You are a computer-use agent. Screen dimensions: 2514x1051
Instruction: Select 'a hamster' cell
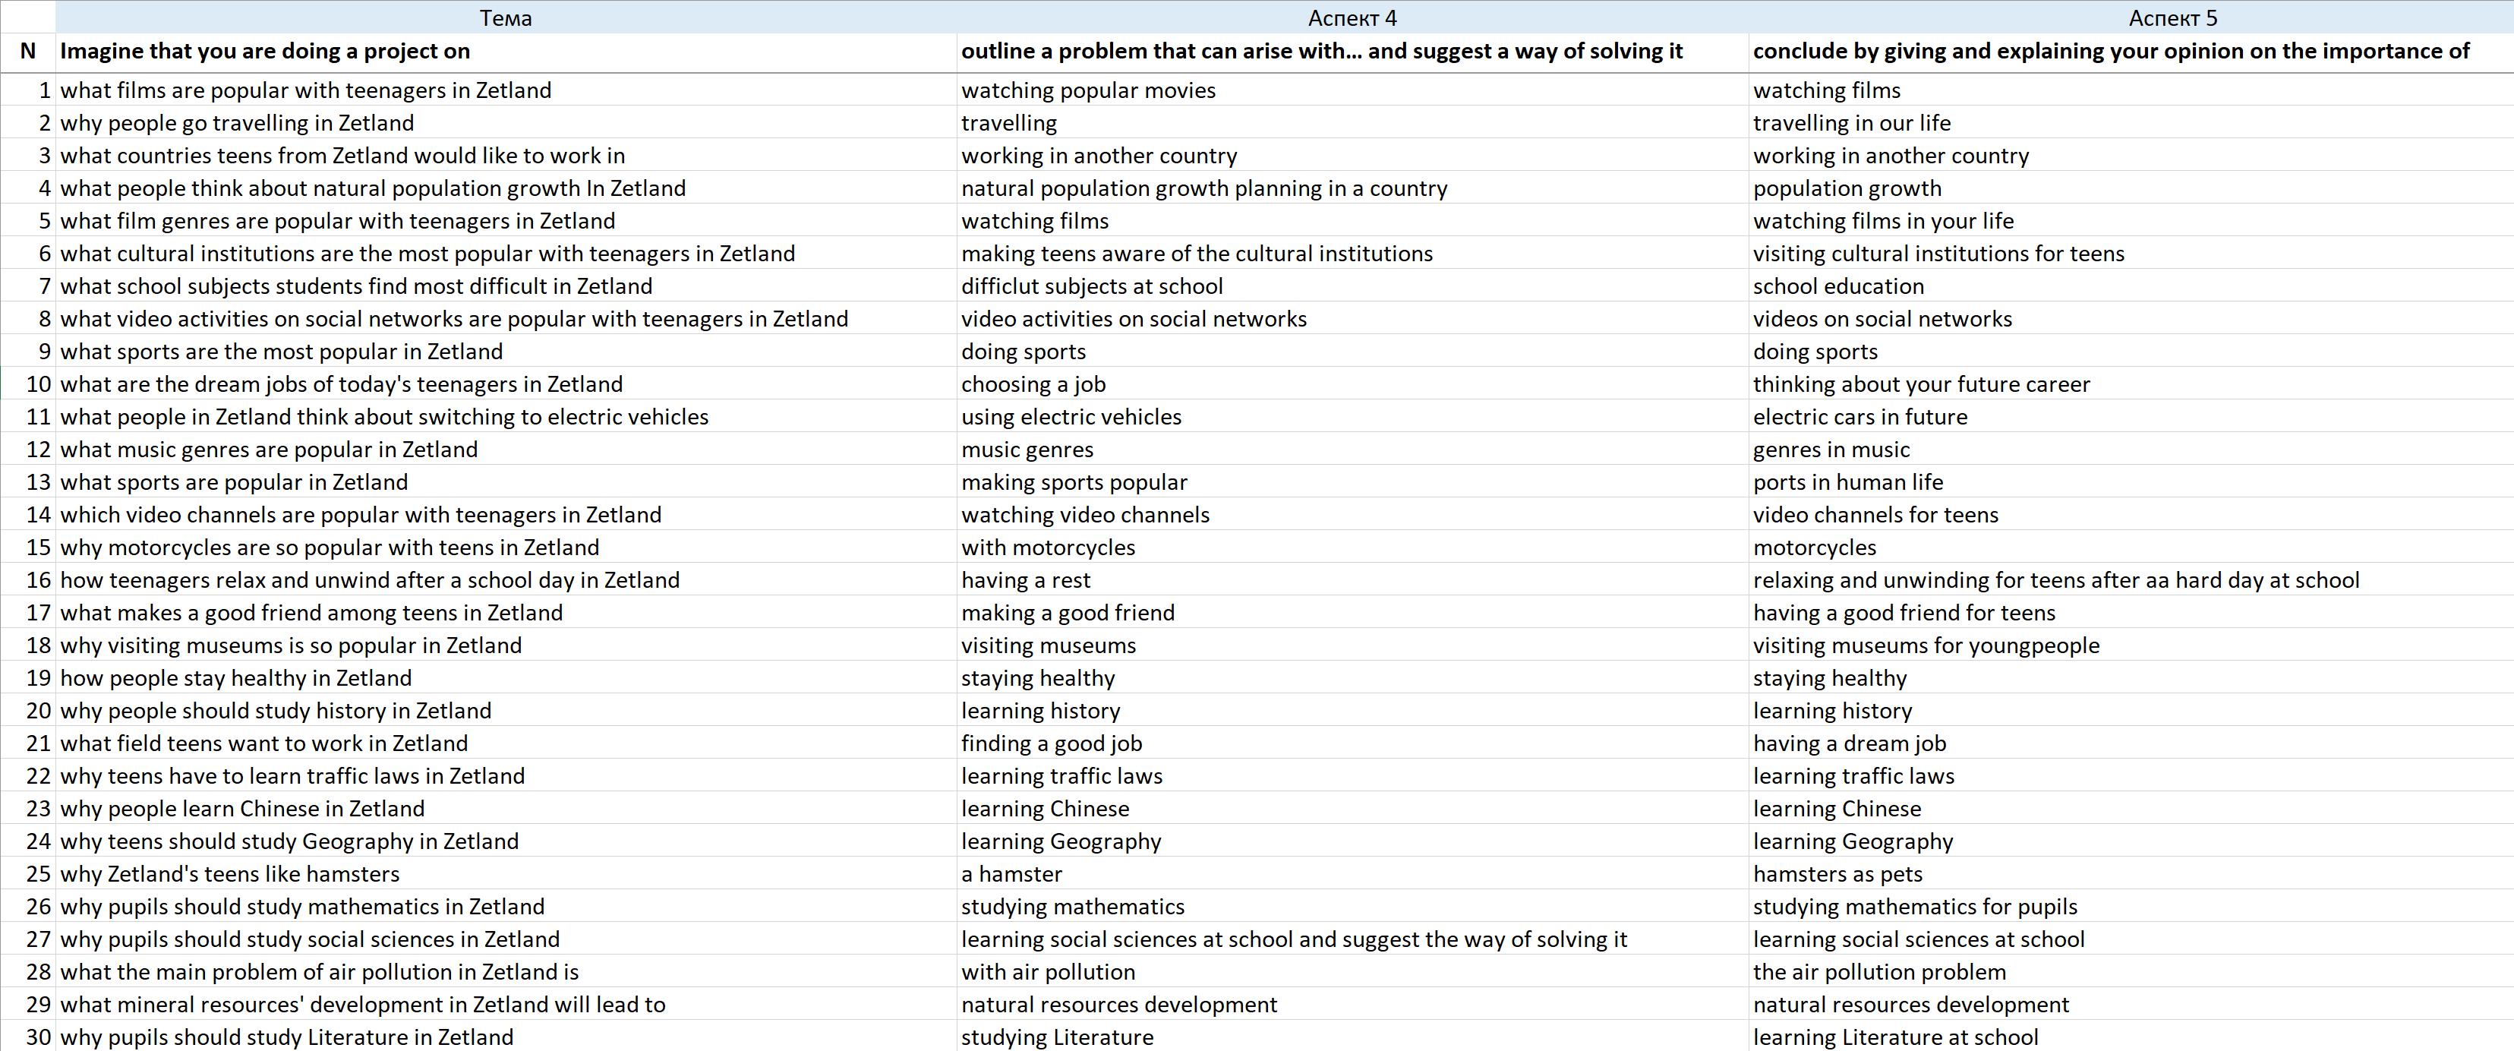pos(1352,874)
